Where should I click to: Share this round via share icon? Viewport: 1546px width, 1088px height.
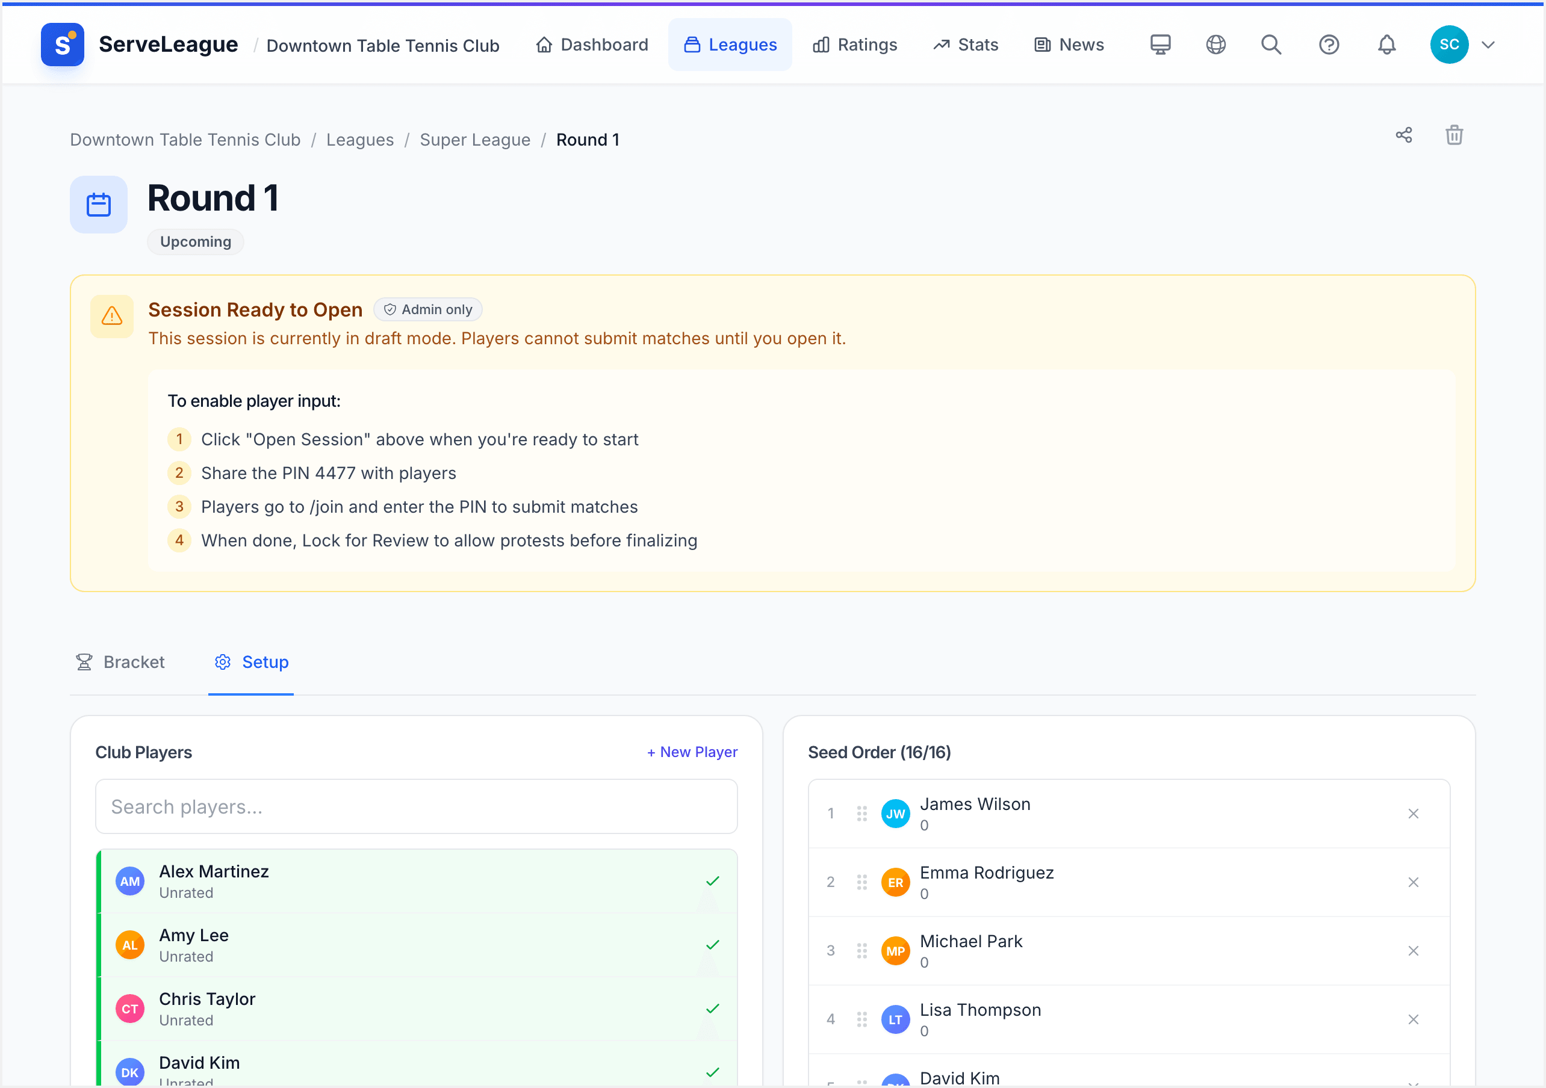(x=1404, y=135)
